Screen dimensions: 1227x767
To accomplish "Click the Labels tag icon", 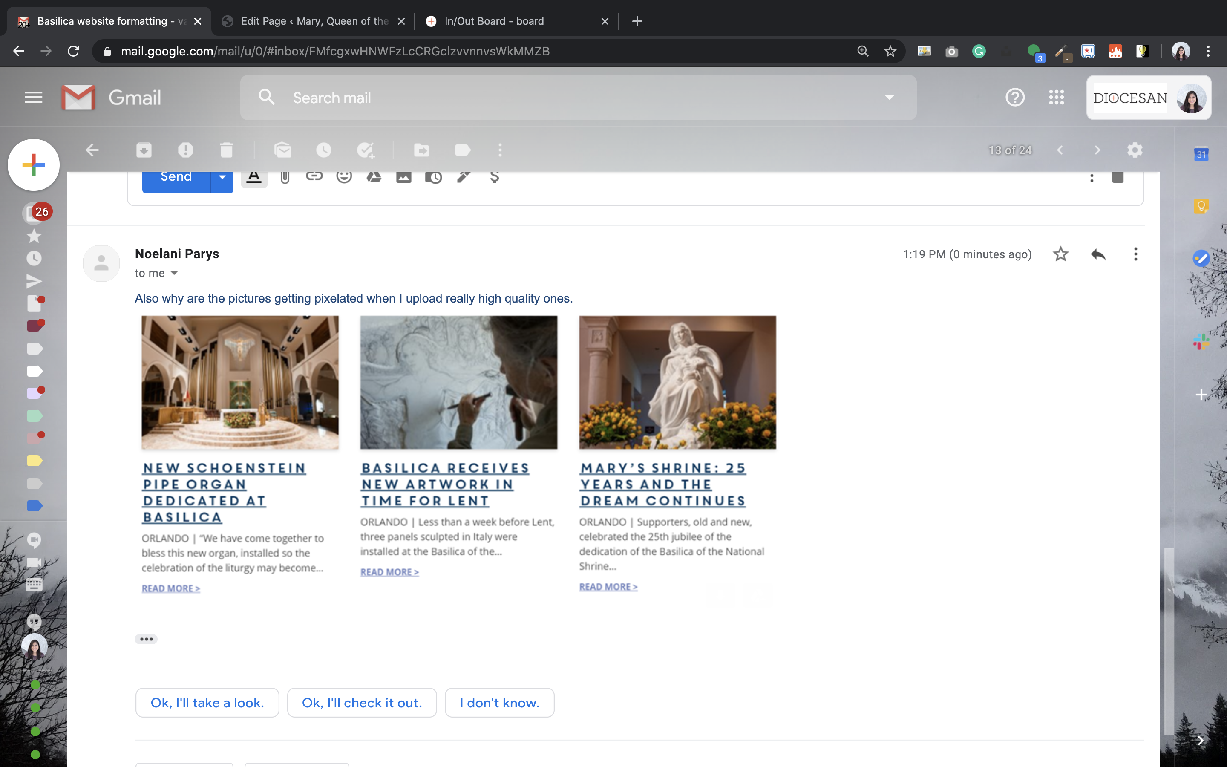I will click(462, 150).
